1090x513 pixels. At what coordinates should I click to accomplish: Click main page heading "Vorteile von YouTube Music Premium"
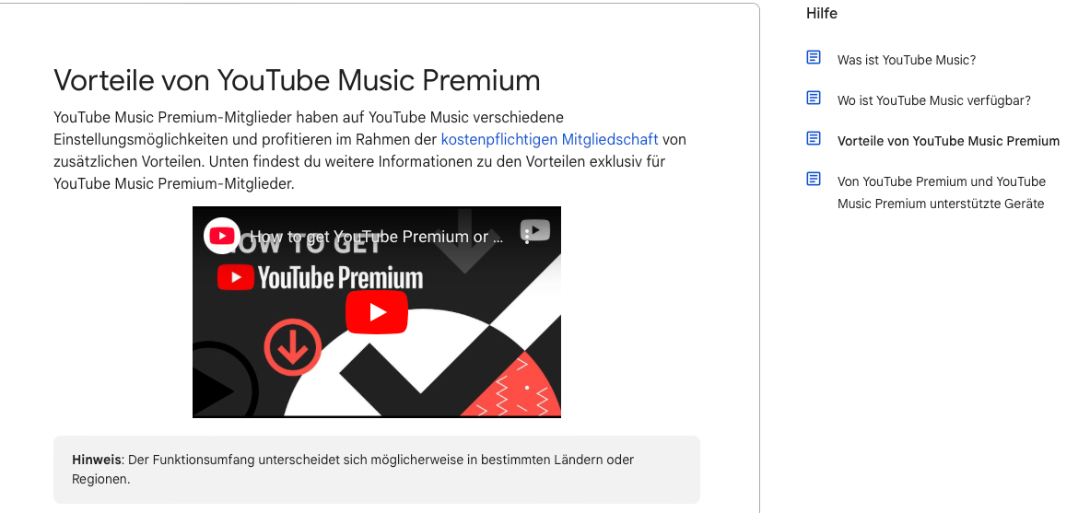coord(297,81)
